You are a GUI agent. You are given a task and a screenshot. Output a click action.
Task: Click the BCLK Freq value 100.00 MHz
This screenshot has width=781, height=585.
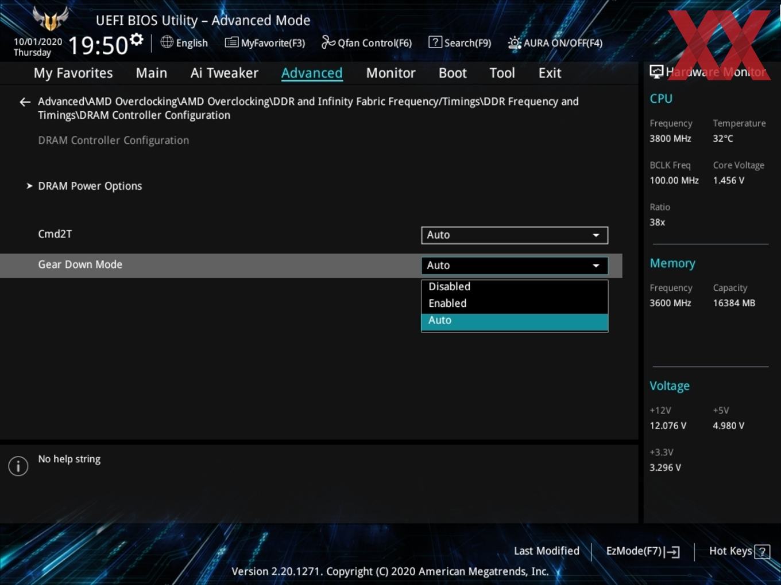(x=674, y=180)
